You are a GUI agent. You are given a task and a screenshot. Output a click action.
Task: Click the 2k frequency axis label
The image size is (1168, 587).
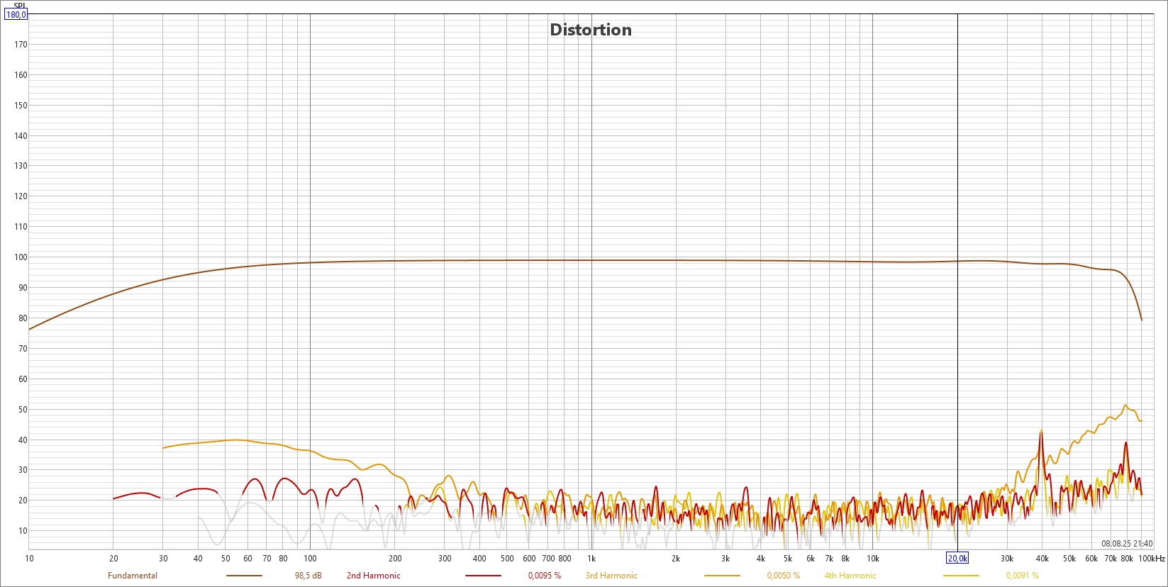676,559
